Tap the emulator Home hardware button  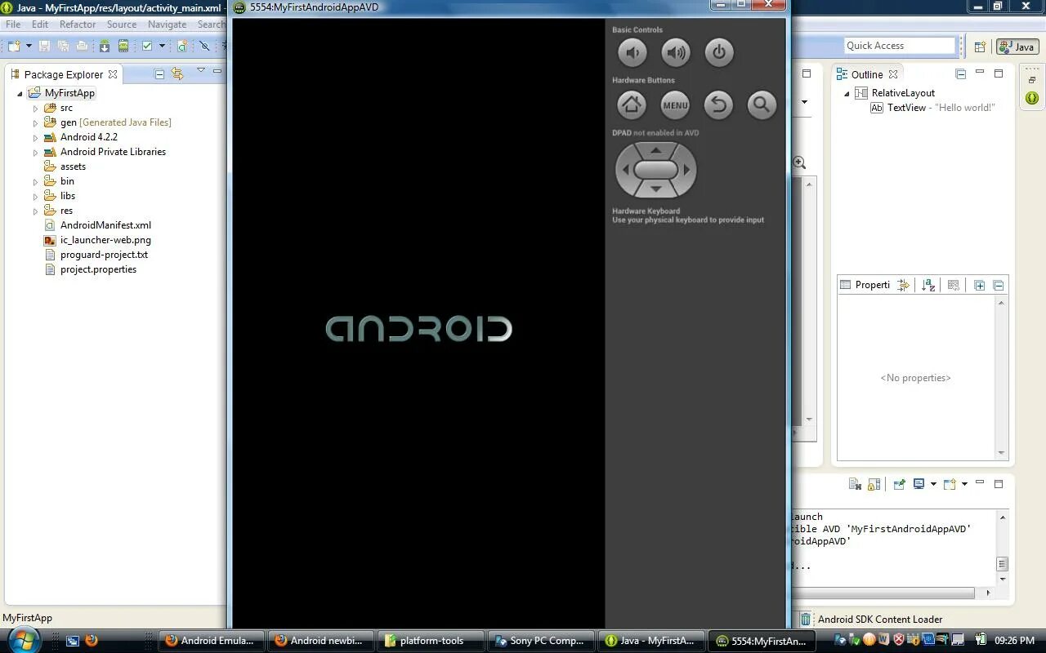tap(632, 104)
